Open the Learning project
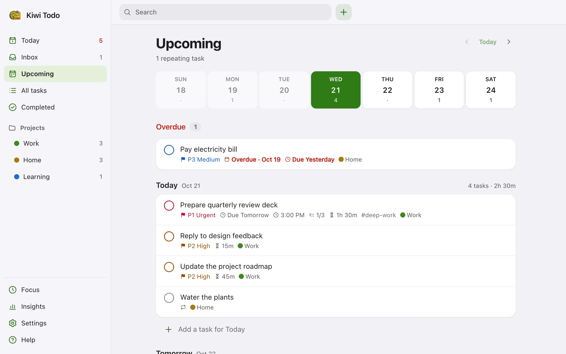 pyautogui.click(x=55, y=177)
